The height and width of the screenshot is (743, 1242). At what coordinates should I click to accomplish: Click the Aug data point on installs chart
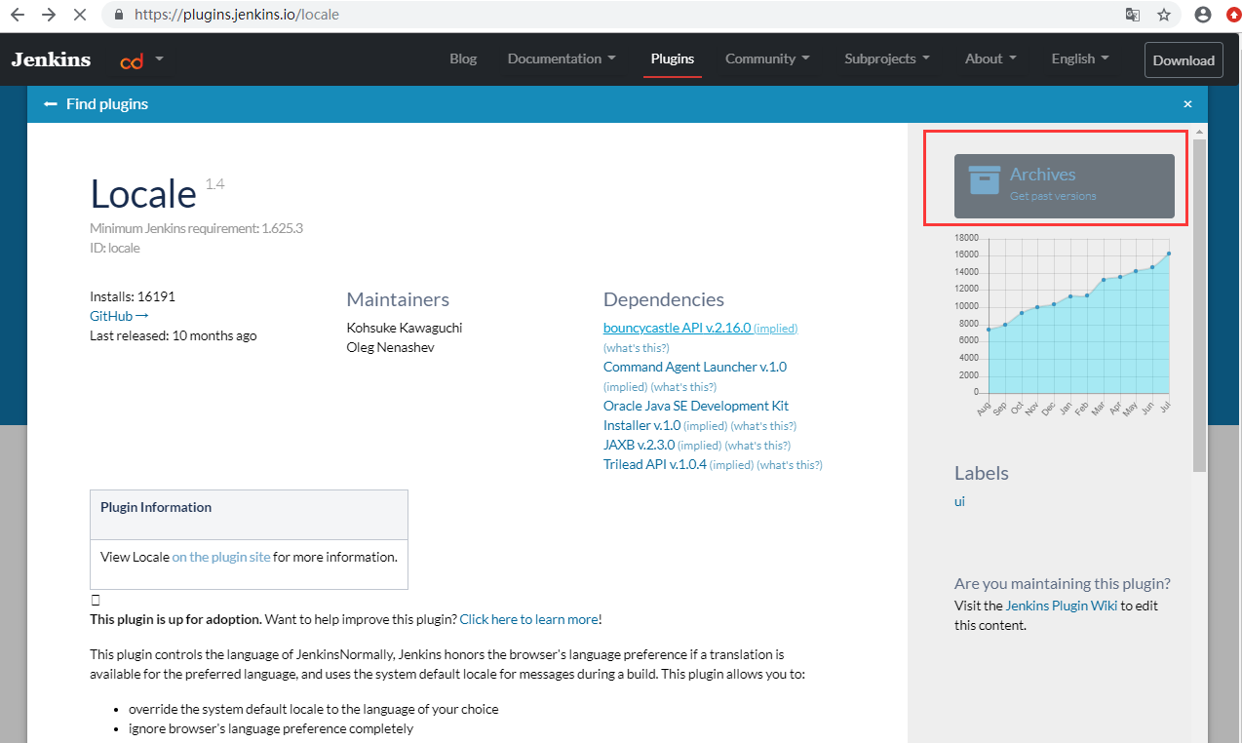coord(989,330)
